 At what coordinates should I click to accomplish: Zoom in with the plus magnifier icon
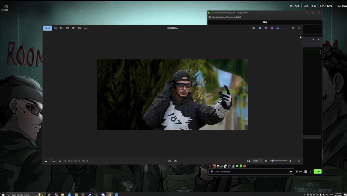(291, 161)
